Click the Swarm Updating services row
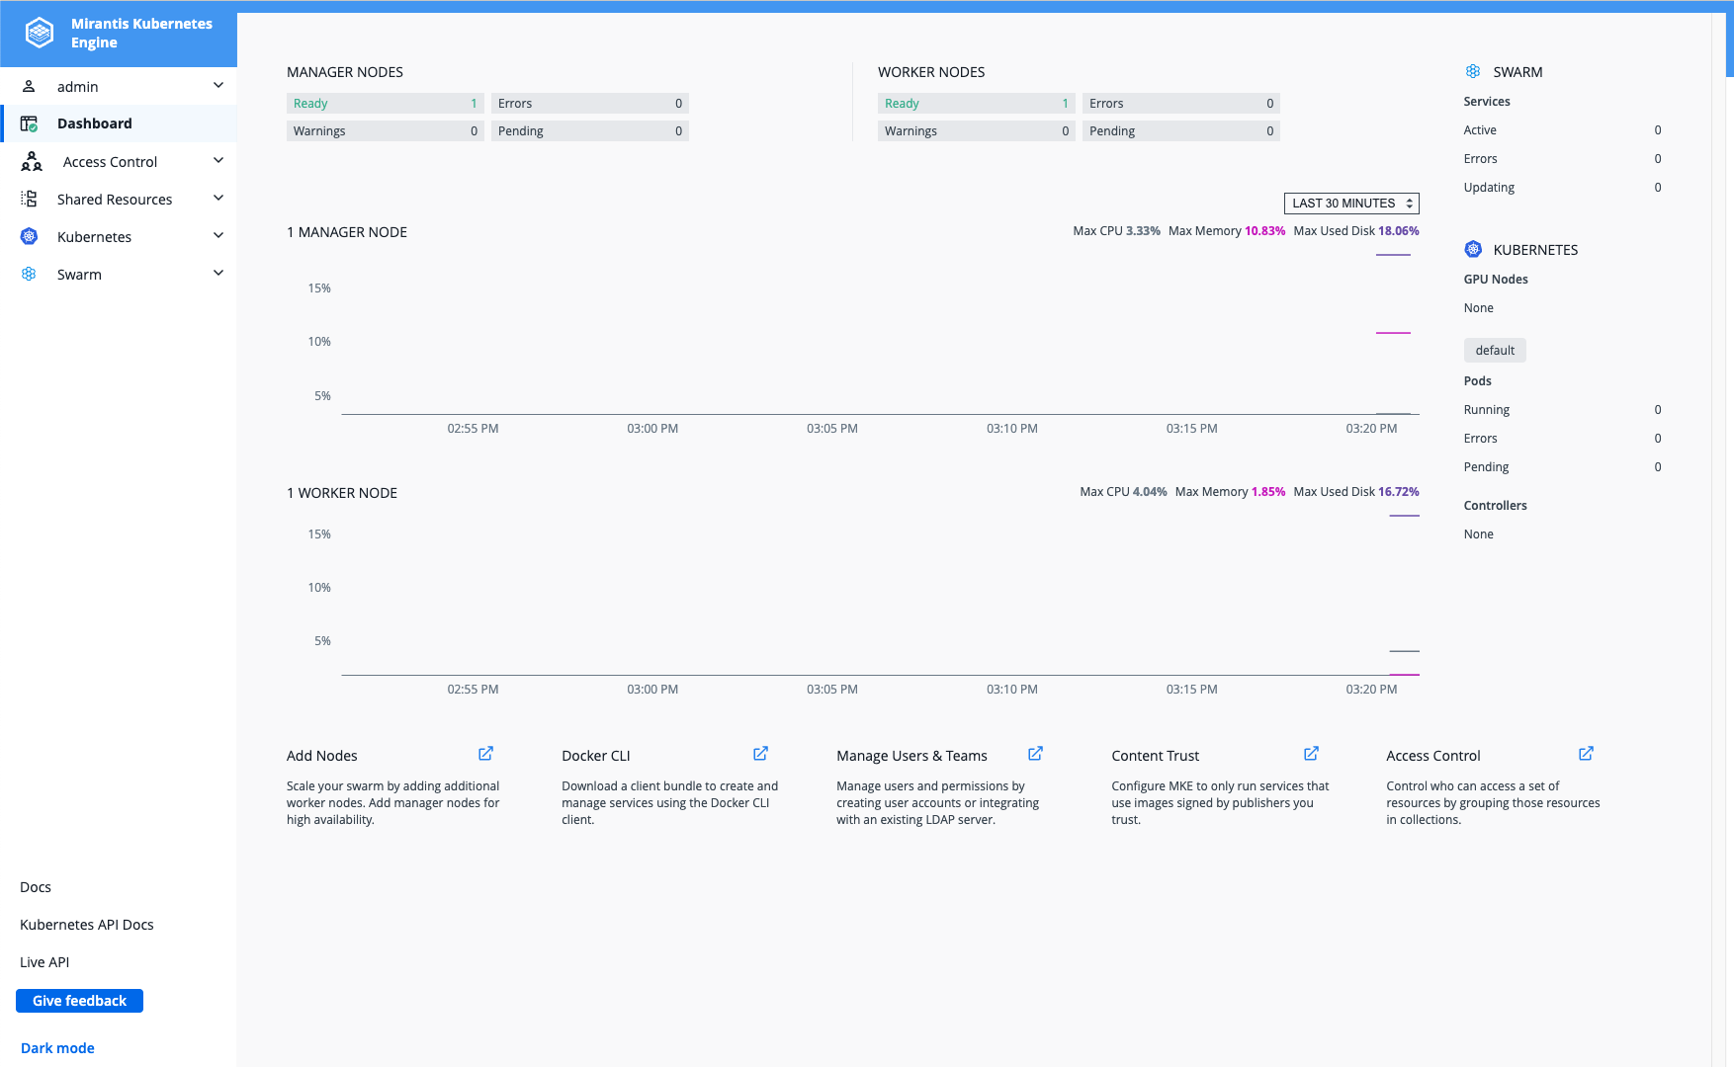Screen dimensions: 1734x1067 pos(1562,188)
